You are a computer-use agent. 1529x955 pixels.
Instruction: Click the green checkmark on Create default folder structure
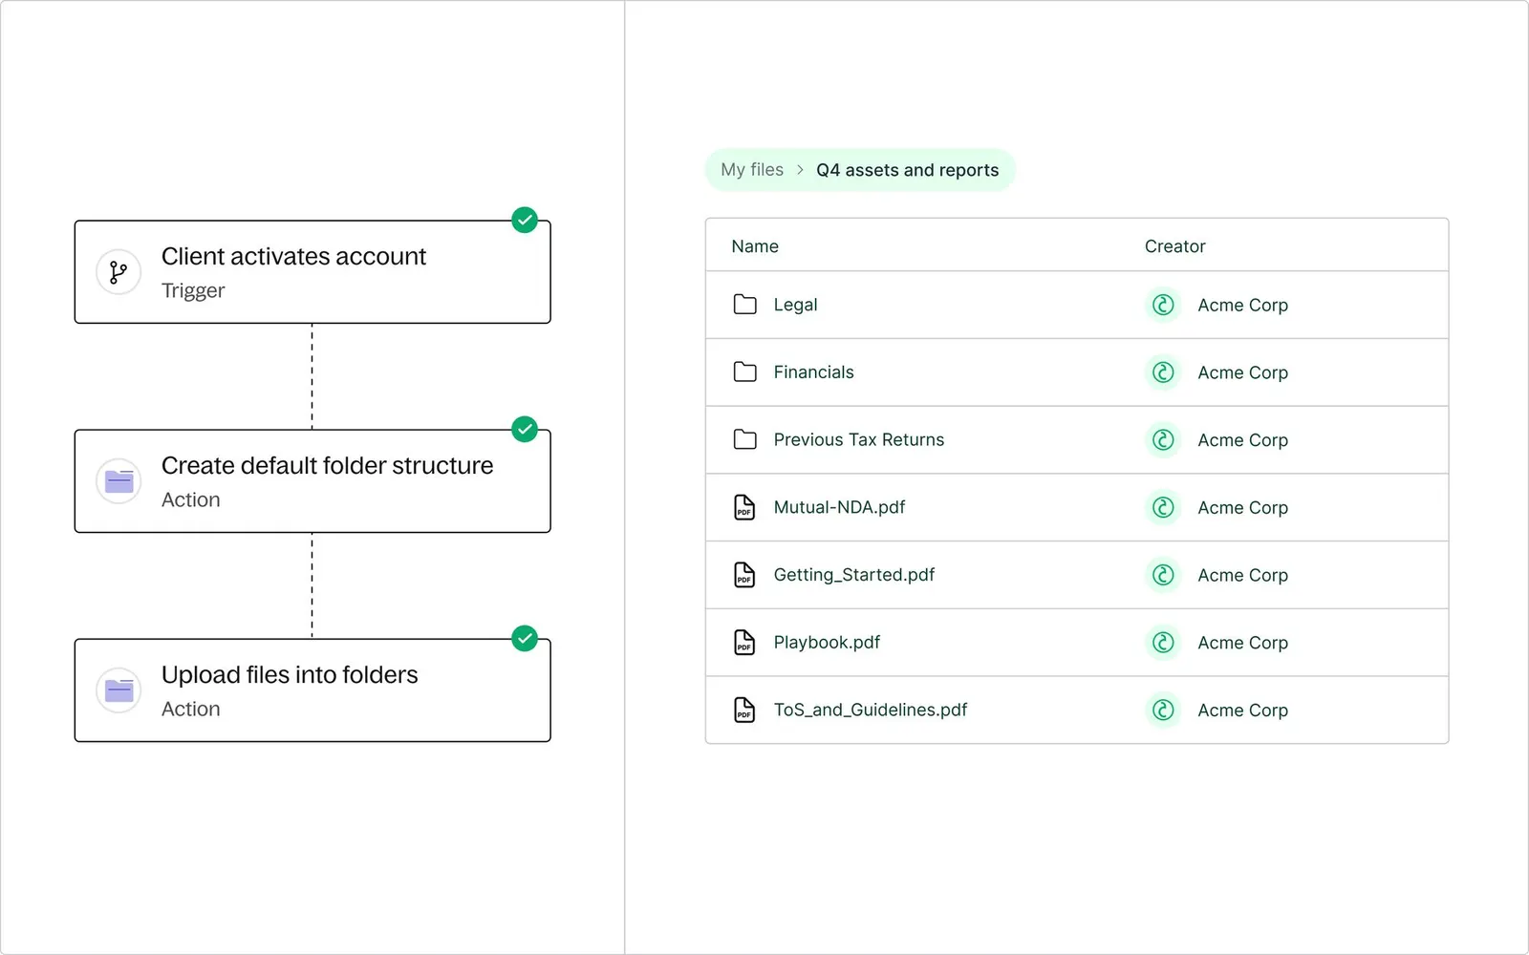coord(525,430)
